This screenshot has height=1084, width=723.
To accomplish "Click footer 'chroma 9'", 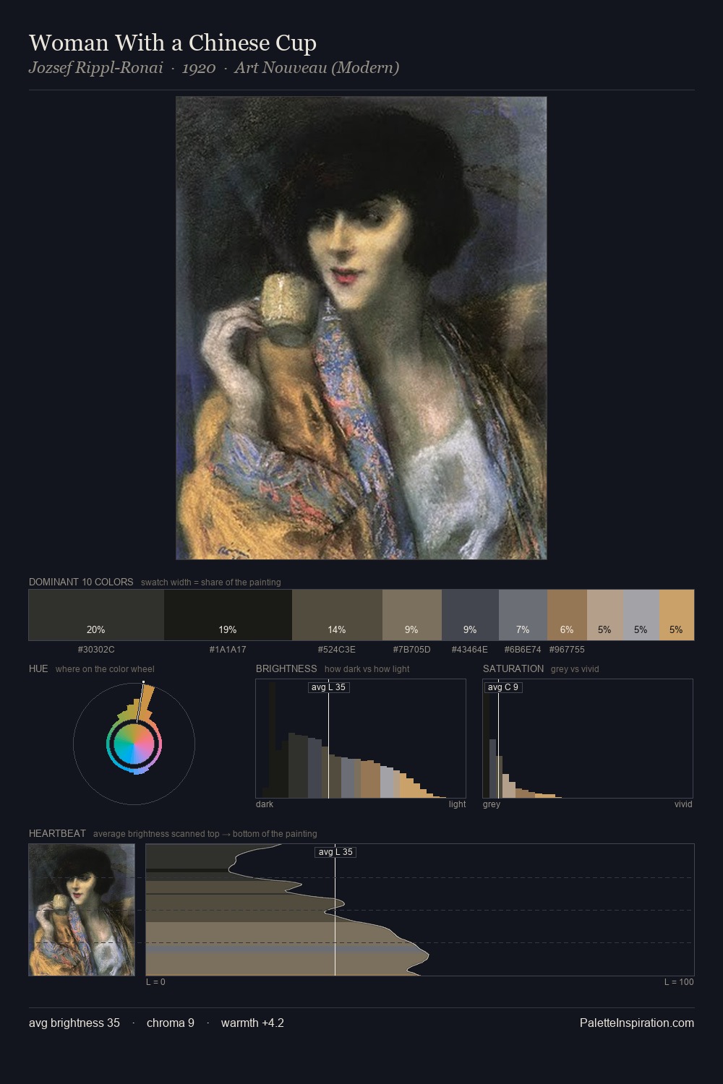I will [171, 1023].
